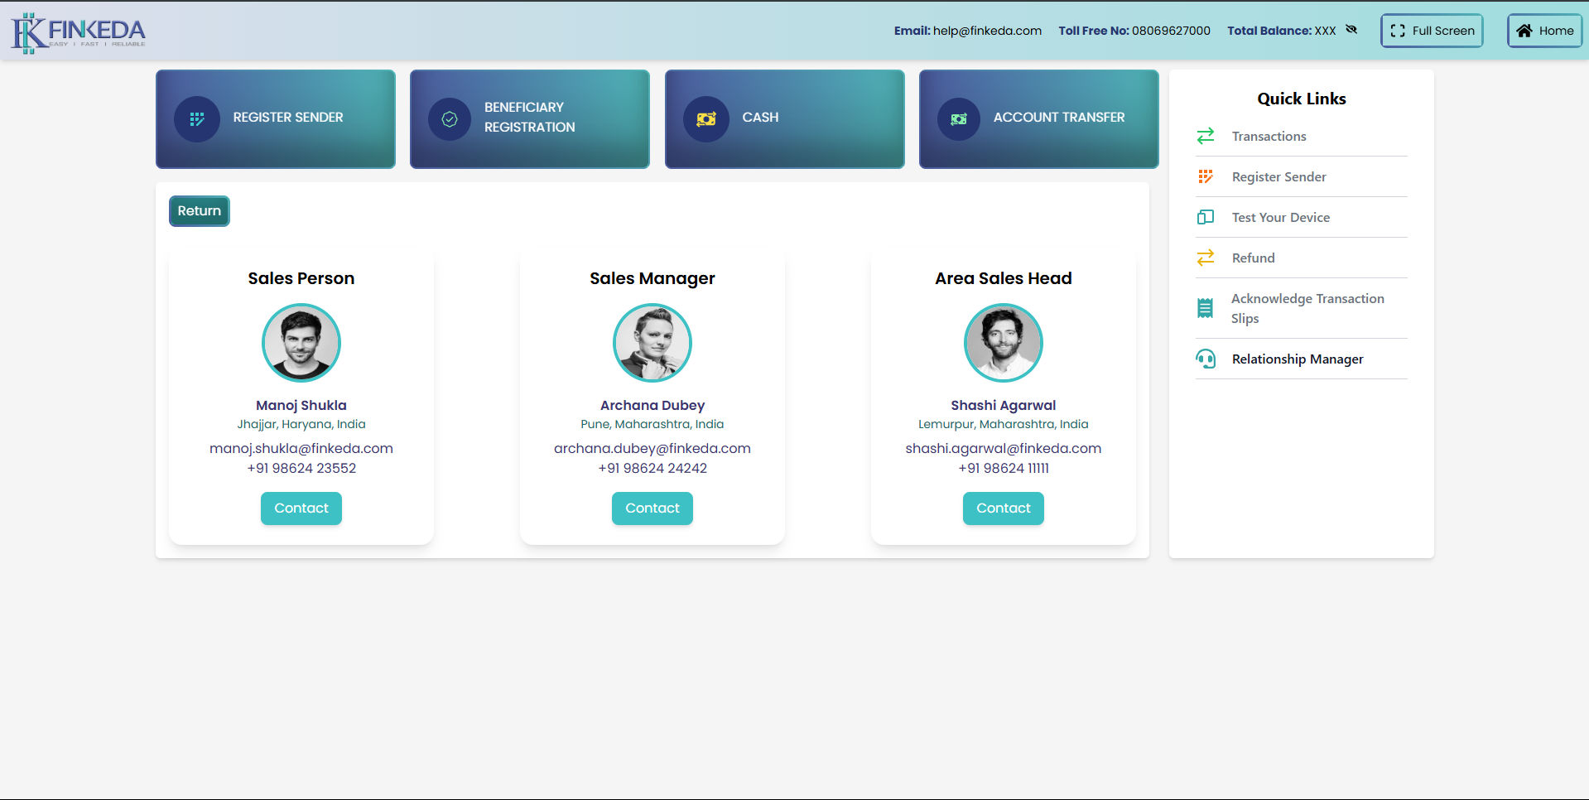Viewport: 1589px width, 800px height.
Task: Click phone number +91 98624 11111
Action: [1004, 468]
